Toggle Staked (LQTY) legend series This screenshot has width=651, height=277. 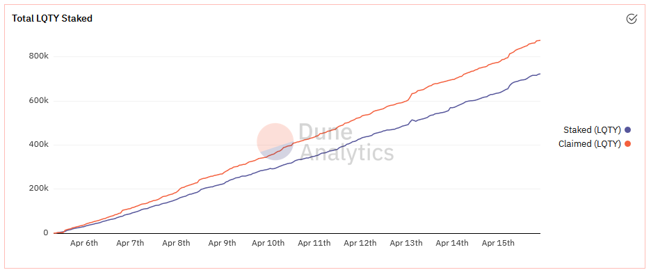pyautogui.click(x=597, y=130)
